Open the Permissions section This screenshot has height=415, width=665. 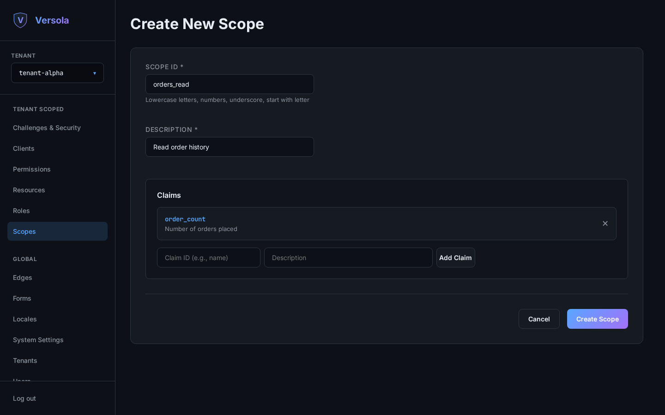[x=57, y=169]
